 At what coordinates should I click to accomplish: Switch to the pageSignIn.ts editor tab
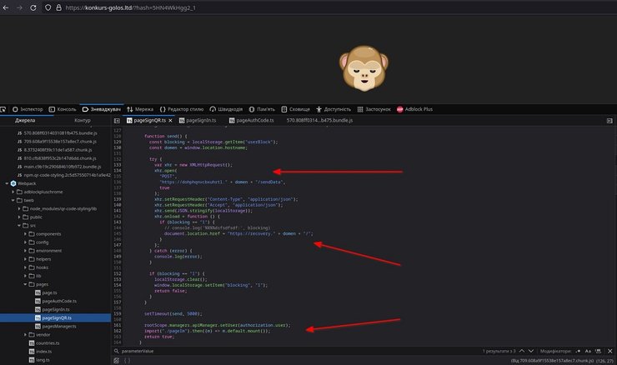click(198, 120)
